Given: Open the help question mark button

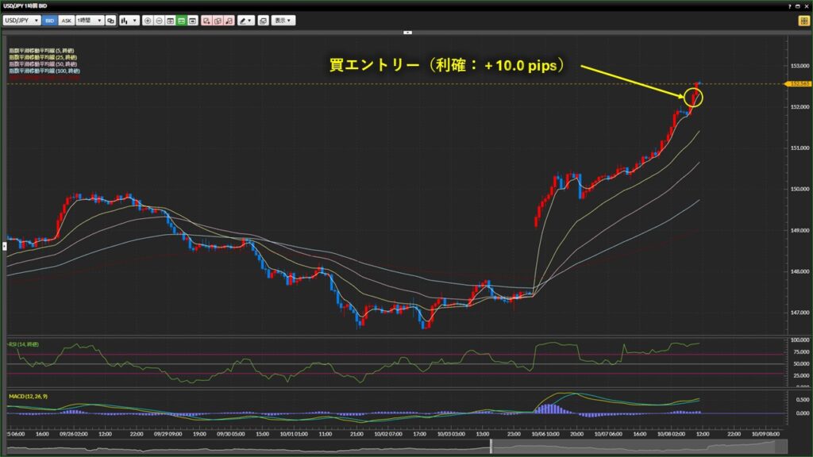Looking at the screenshot, I should click(x=790, y=6).
